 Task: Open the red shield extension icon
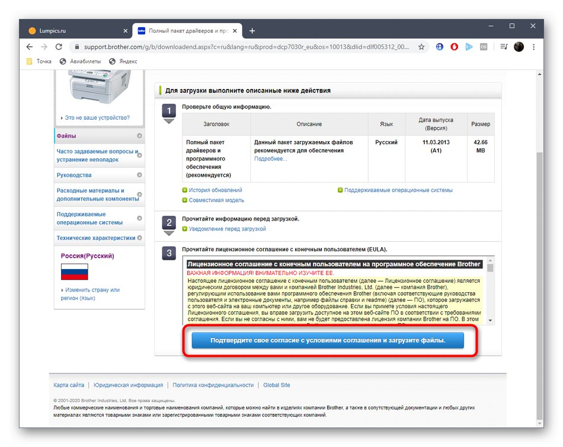pos(454,47)
